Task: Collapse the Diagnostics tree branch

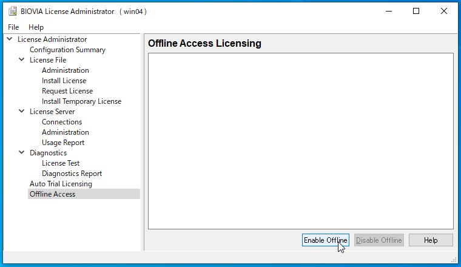Action: click(21, 152)
